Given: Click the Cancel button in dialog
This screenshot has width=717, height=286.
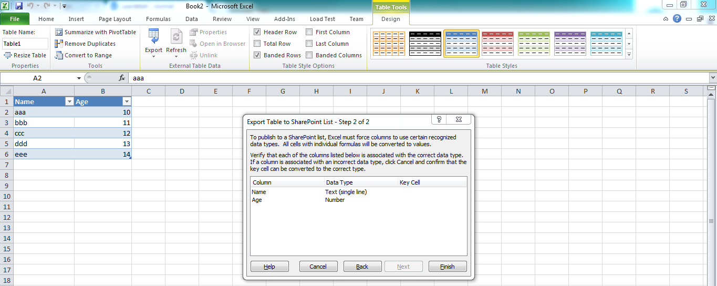Looking at the screenshot, I should (318, 267).
